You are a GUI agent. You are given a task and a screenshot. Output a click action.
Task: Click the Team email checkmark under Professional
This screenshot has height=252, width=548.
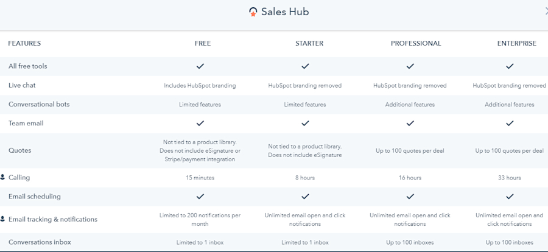point(410,123)
